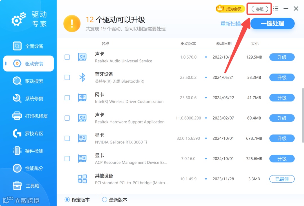This screenshot has height=206, width=304.
Task: Click the 大小 column header
Action: click(x=254, y=43)
